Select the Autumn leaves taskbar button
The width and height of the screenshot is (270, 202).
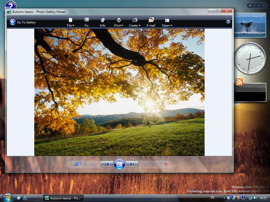[x=63, y=198]
